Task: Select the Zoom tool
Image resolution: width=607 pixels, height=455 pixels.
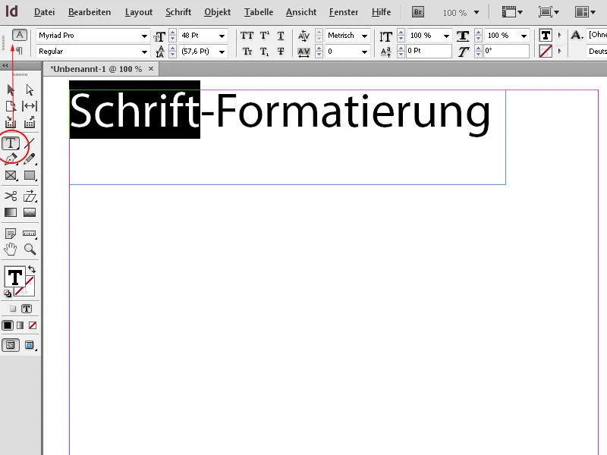Action: click(30, 249)
